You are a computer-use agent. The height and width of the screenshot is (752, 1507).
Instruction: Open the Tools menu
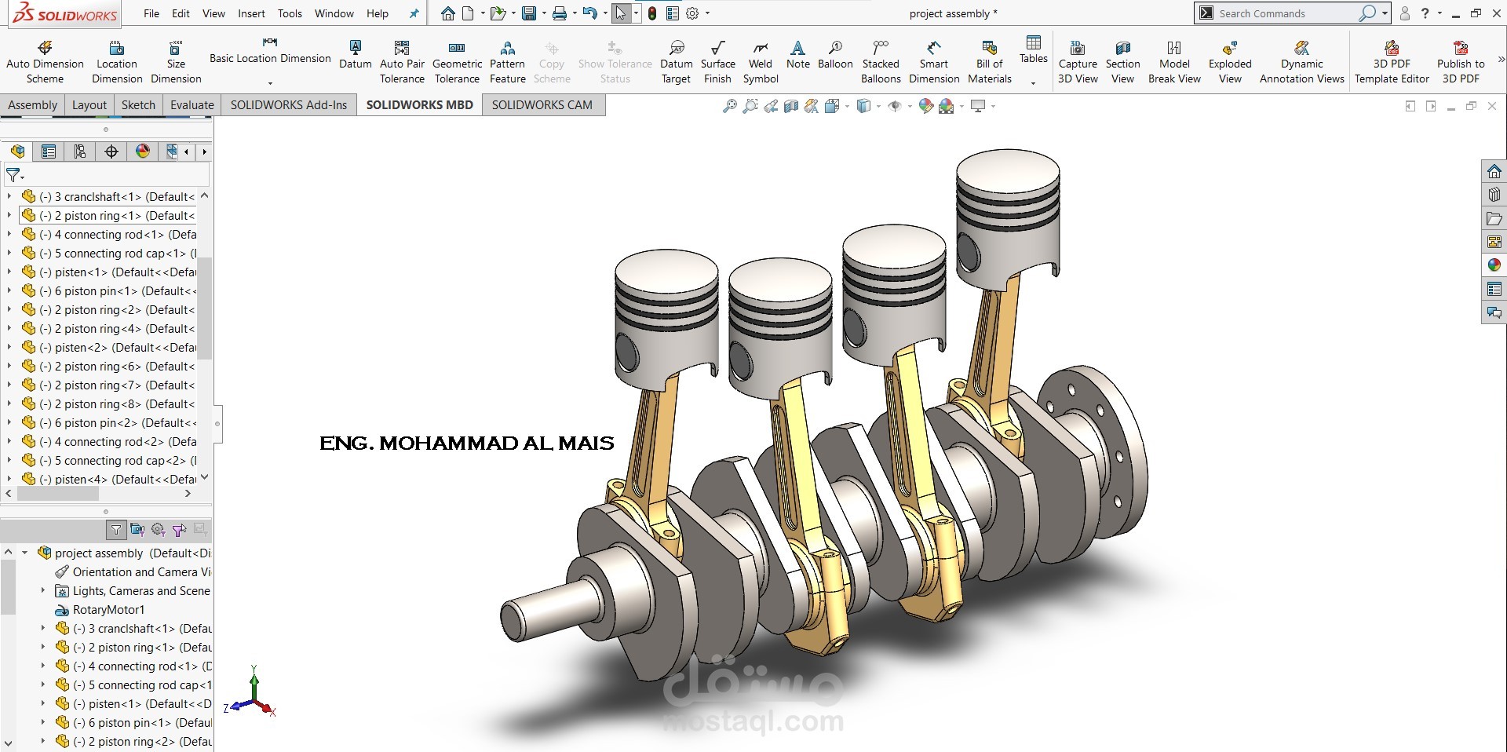pyautogui.click(x=289, y=13)
